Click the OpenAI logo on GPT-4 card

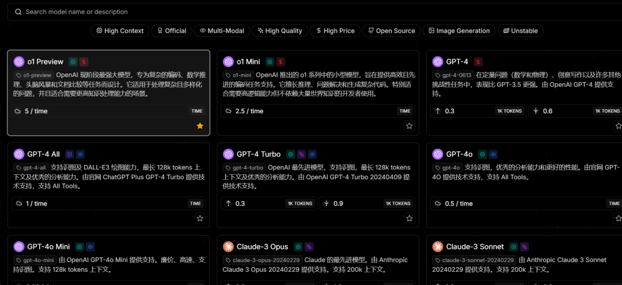(x=438, y=61)
